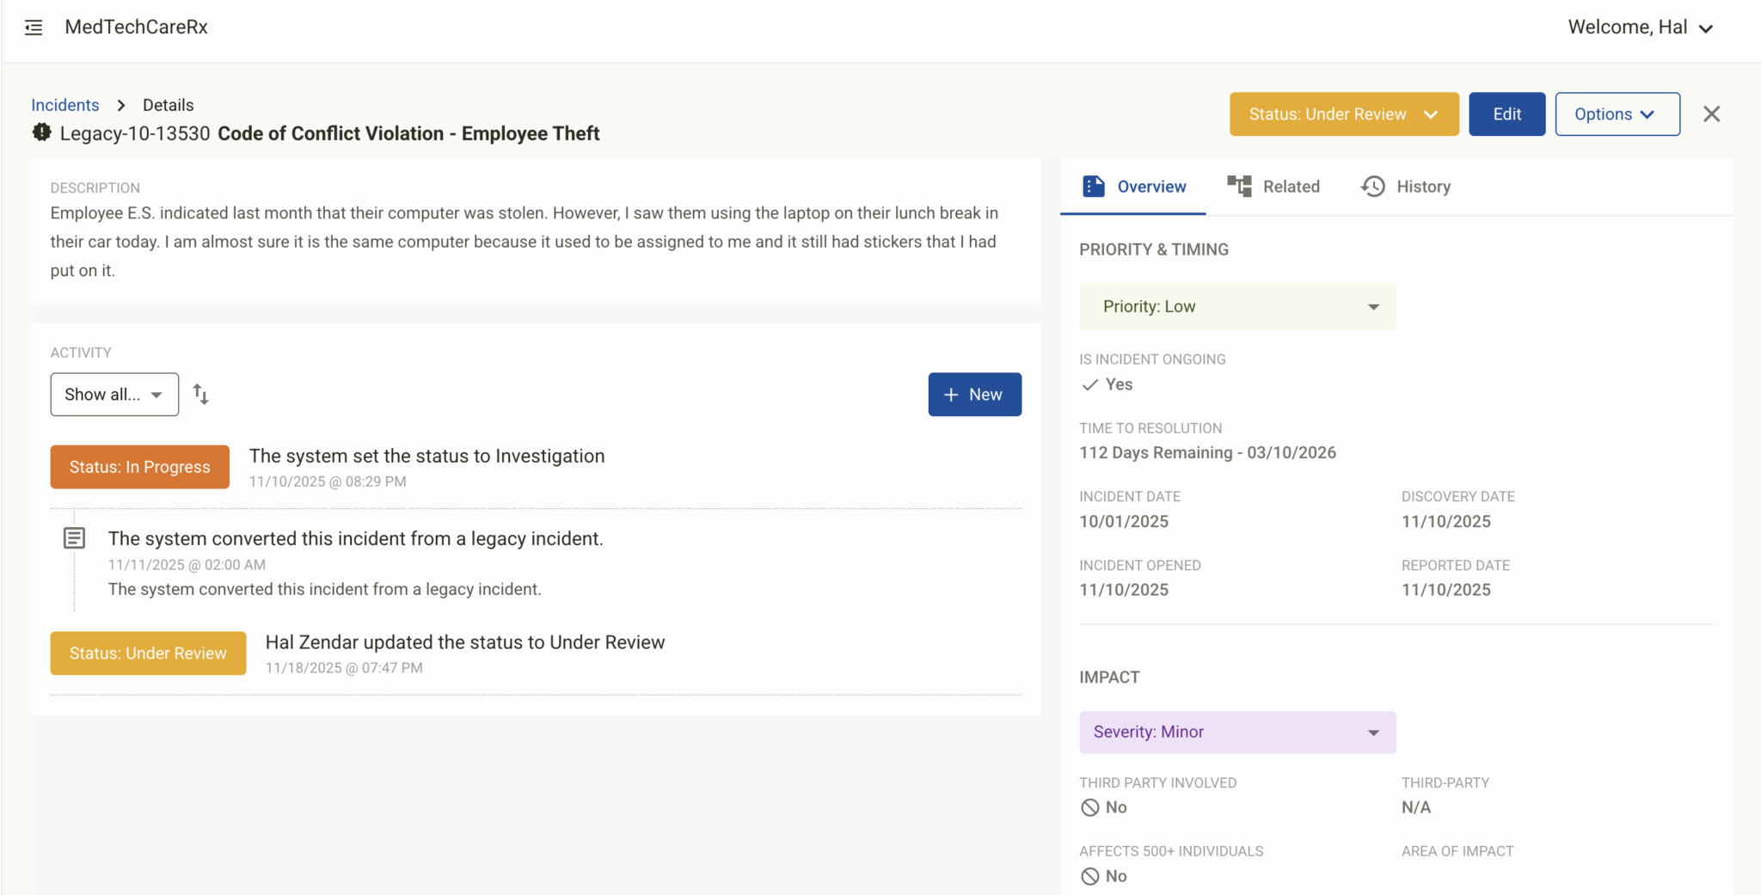Click the Related hierarchy icon
Image resolution: width=1761 pixels, height=895 pixels.
click(x=1239, y=186)
